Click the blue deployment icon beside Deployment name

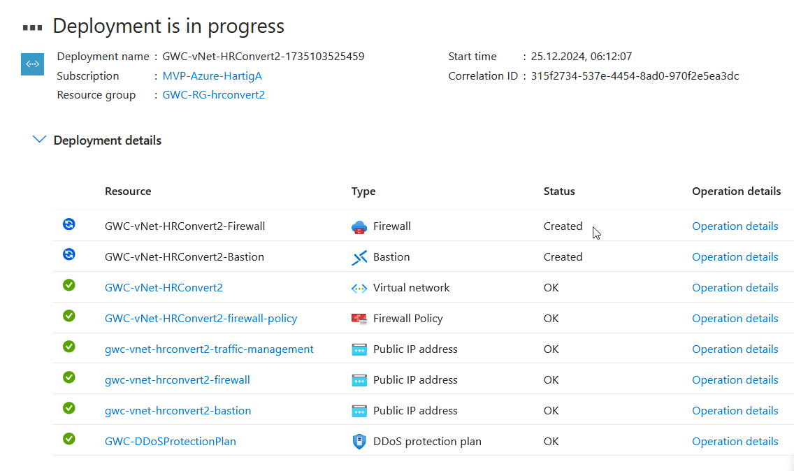coord(32,64)
